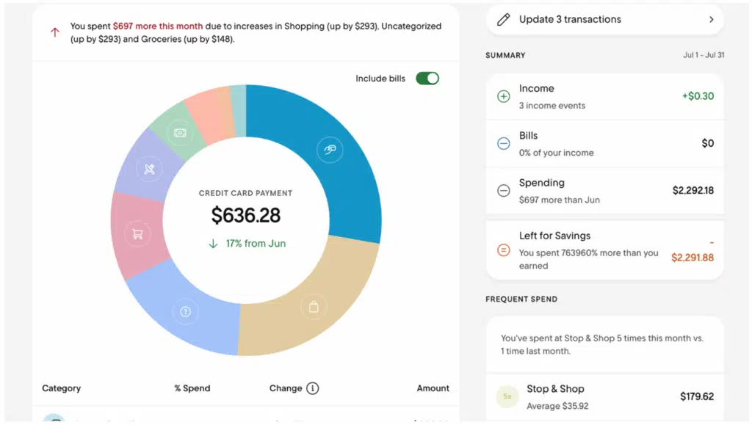Image resolution: width=752 pixels, height=425 pixels.
Task: Toggle the Include bills switch
Action: click(427, 78)
